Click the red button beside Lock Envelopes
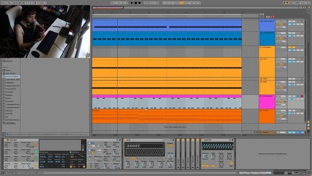 coord(272,17)
